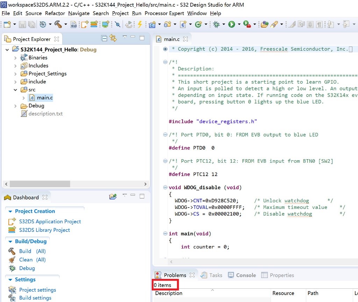Click the New wizard toolbar icon

[x=7, y=24]
